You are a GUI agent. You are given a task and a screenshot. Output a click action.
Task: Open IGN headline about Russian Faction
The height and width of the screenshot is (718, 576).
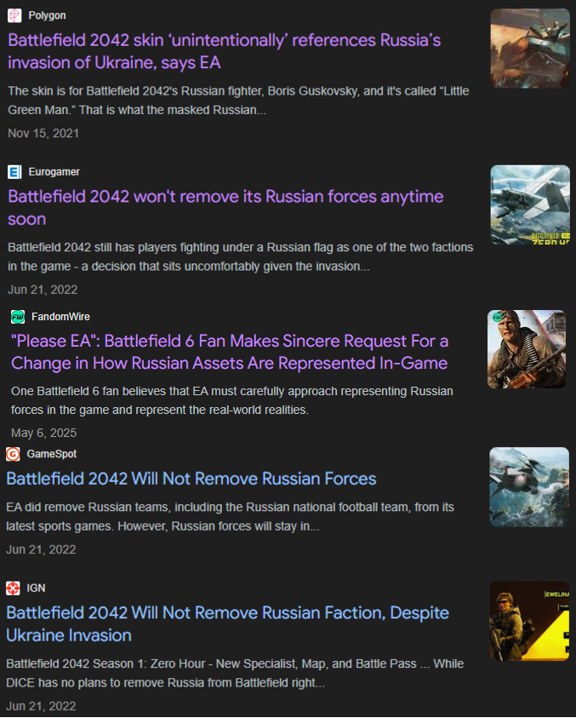227,623
